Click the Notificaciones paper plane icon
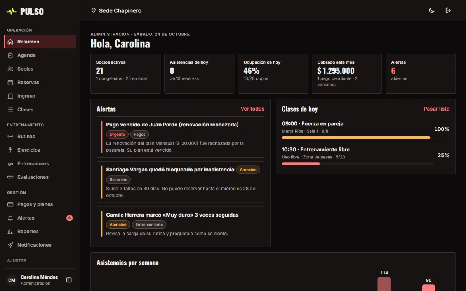 click(10, 245)
